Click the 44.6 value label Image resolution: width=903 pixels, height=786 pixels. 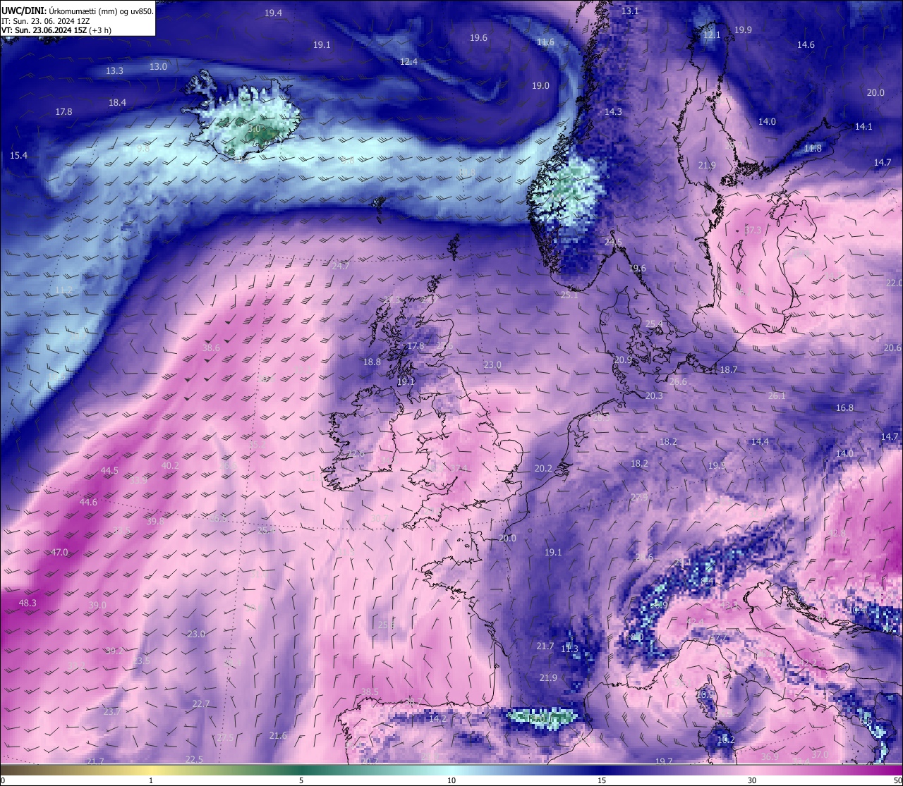pyautogui.click(x=88, y=503)
